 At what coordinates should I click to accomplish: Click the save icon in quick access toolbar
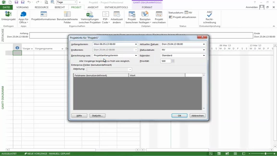point(16,2)
